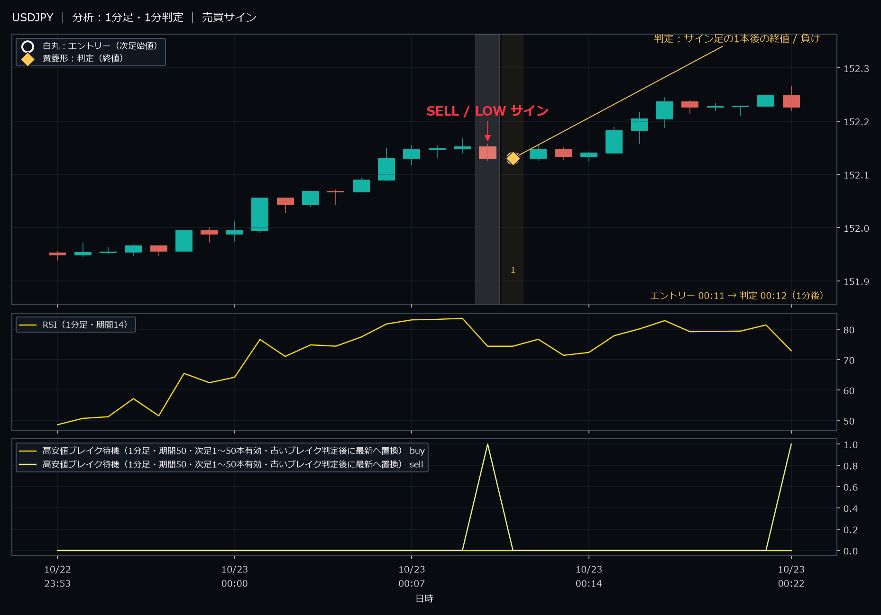Click the 10/23 00:07 time axis label
The width and height of the screenshot is (881, 615).
[412, 577]
